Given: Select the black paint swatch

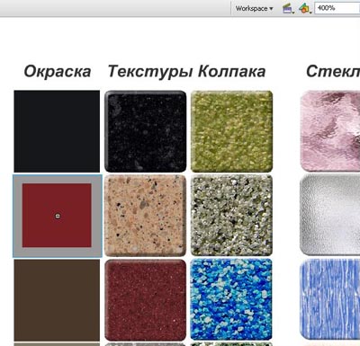Looking at the screenshot, I should point(57,131).
